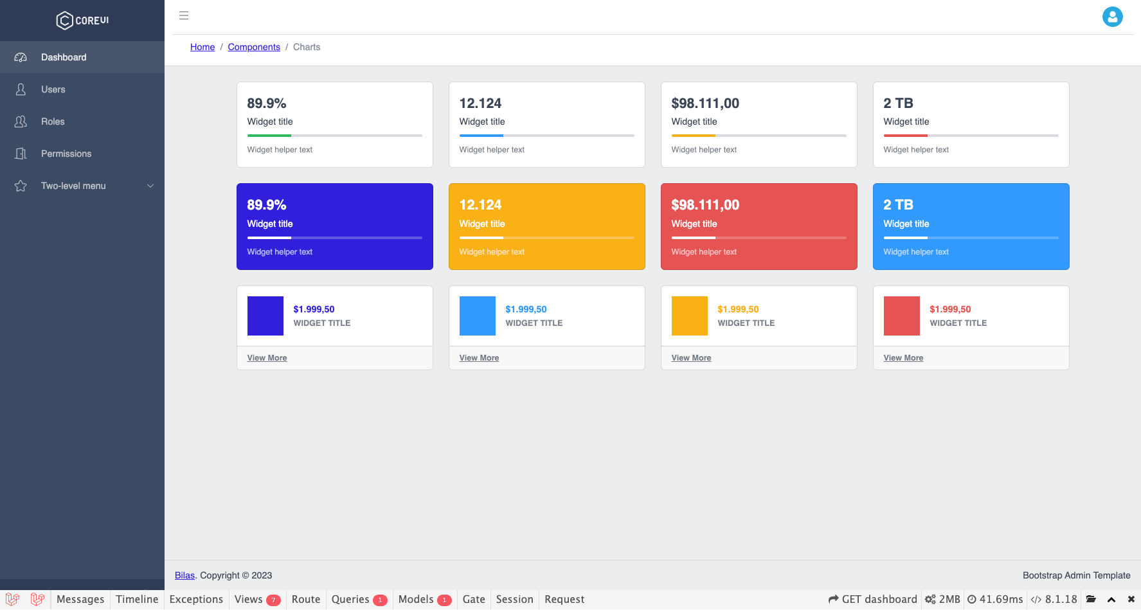Open the Session debugbar tab
Viewport: 1141px width, 610px height.
point(514,599)
